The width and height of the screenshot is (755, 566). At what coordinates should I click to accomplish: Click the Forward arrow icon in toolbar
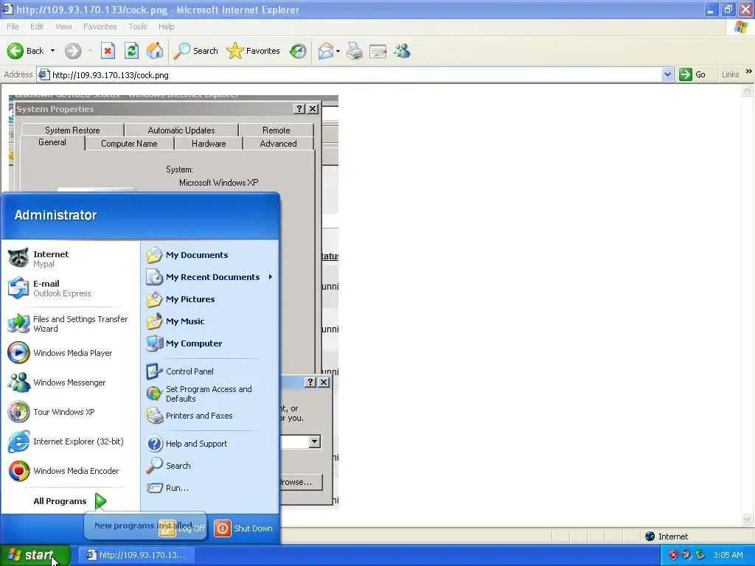click(x=73, y=51)
